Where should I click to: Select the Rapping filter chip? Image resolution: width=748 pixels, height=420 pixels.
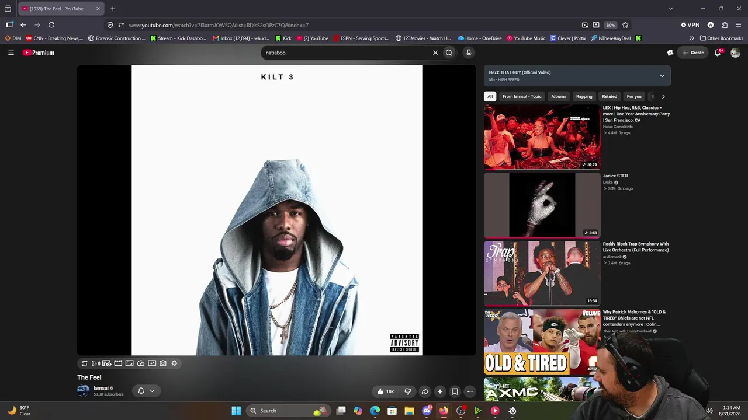coord(584,96)
